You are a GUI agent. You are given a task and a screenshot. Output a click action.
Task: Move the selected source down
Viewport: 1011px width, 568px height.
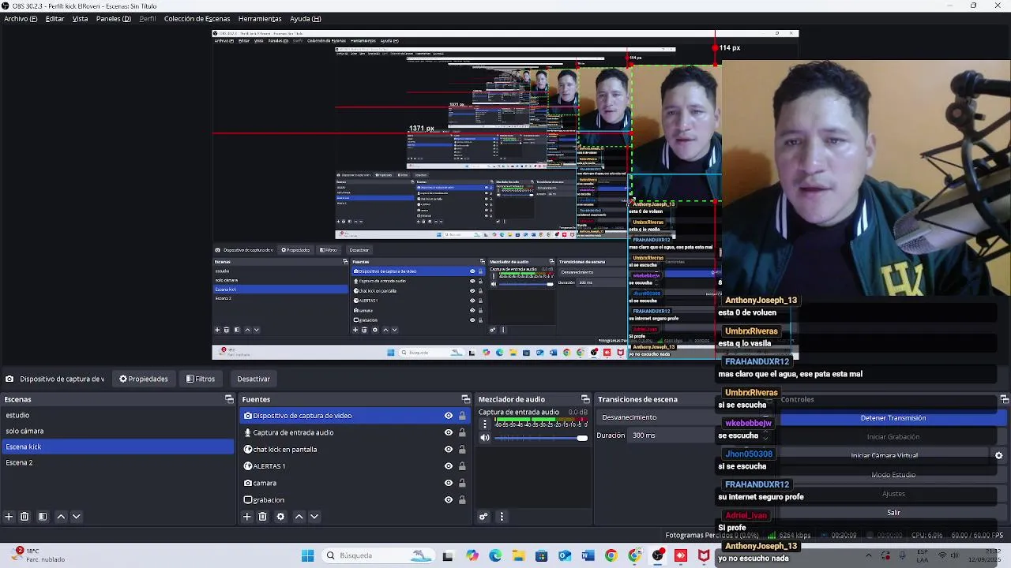tap(314, 517)
